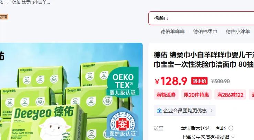
Task: Open the 企业会员团购更优惠 chevron
Action: click(211, 111)
